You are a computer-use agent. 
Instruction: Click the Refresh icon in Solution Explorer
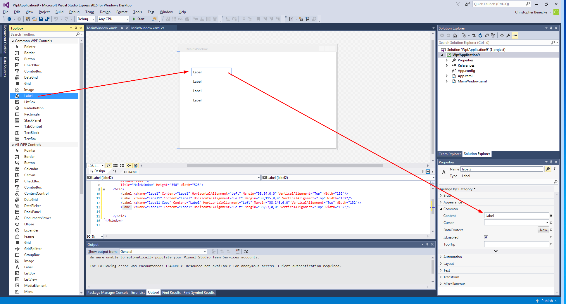tap(480, 35)
